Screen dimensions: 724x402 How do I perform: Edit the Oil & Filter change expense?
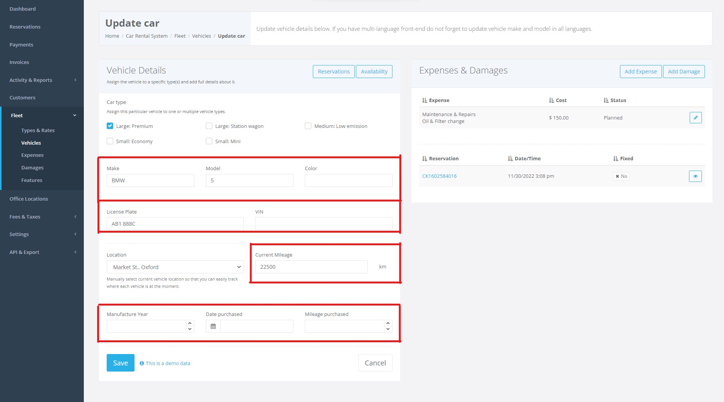(x=695, y=118)
